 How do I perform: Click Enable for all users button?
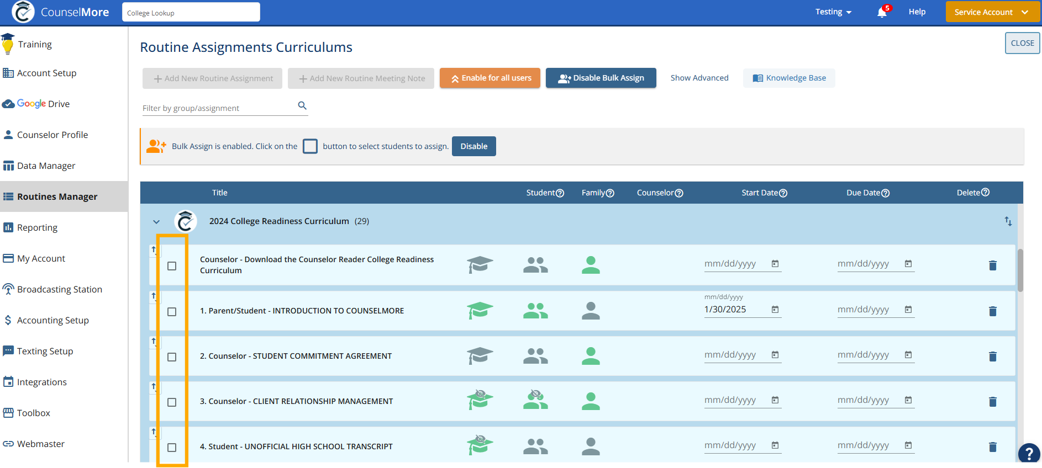coord(490,78)
